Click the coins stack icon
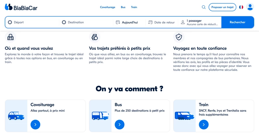Screen dimensions: 259x137 tap(95, 37)
